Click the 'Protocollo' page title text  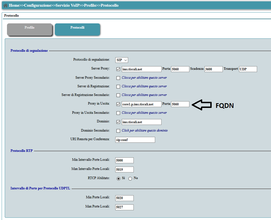click(11, 16)
